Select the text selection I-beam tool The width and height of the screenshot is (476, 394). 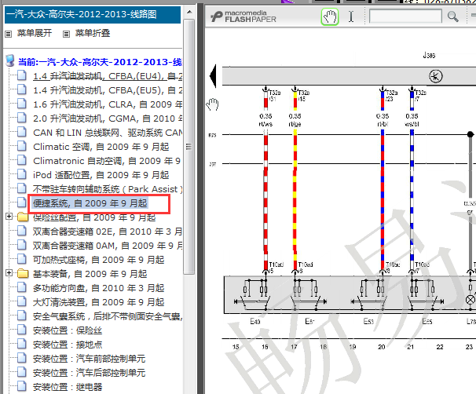pos(351,16)
